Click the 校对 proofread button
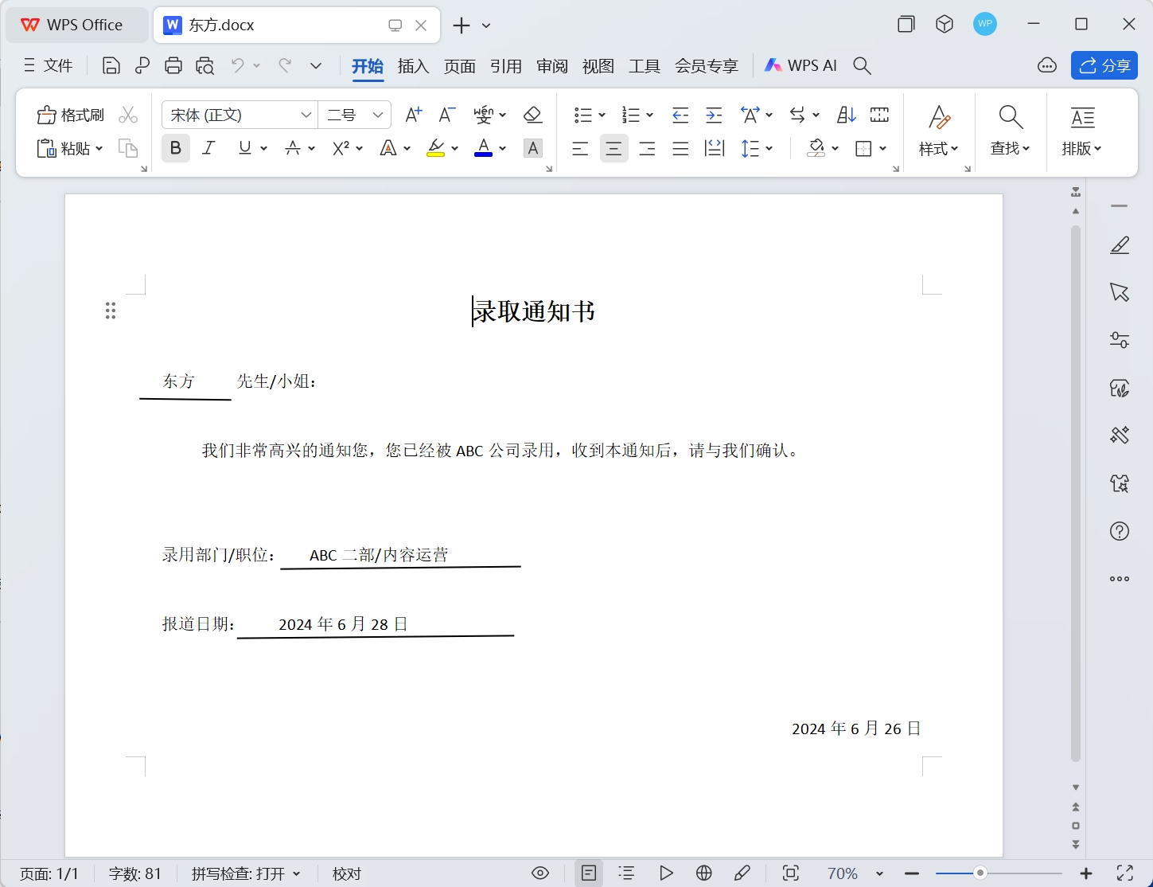1153x887 pixels. tap(346, 873)
